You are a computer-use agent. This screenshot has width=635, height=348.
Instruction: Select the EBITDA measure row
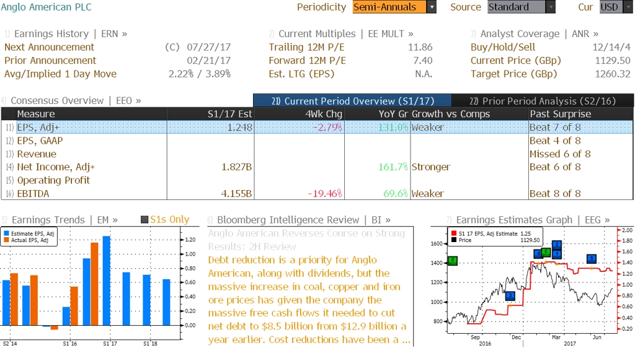click(x=317, y=194)
